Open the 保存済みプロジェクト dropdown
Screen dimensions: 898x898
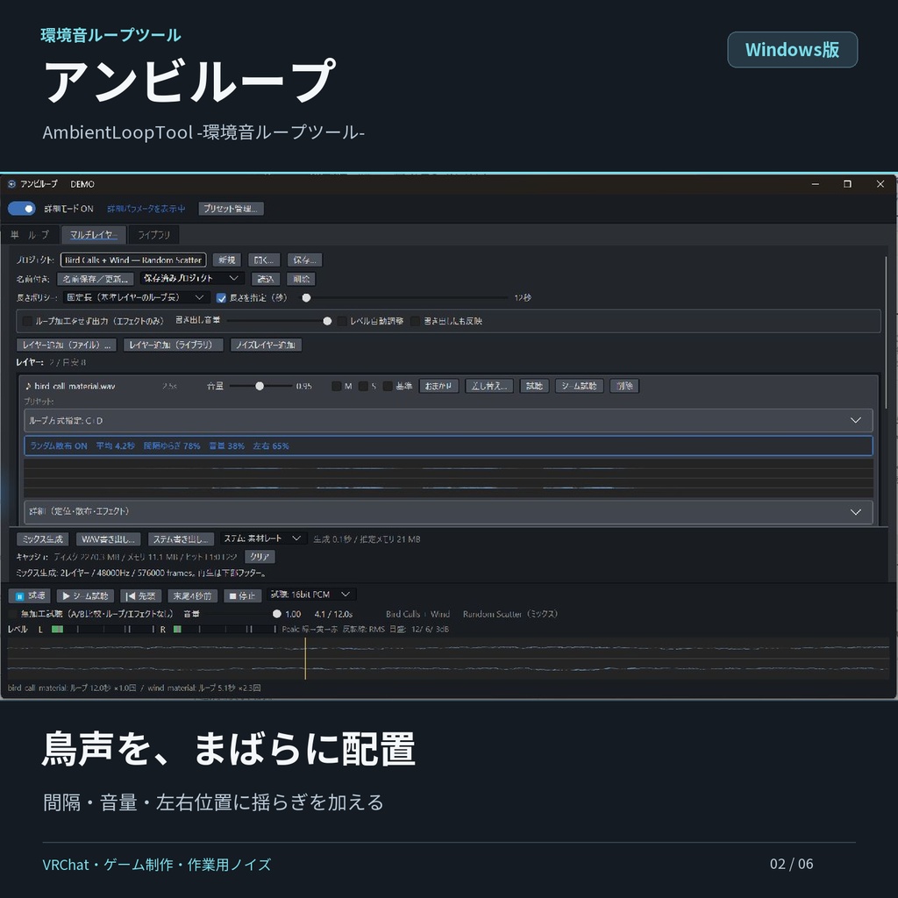pyautogui.click(x=192, y=278)
